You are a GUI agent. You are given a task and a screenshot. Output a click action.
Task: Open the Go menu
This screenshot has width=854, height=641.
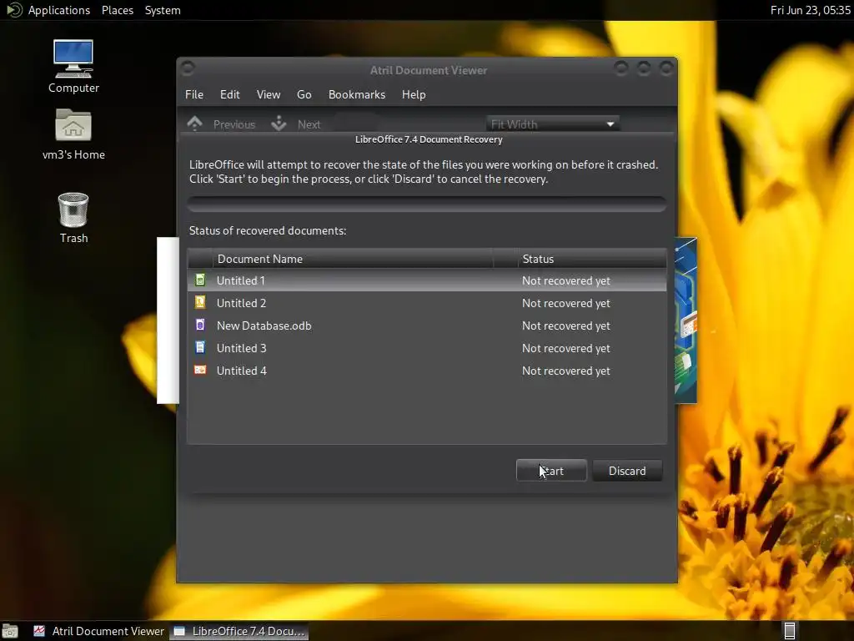[304, 94]
